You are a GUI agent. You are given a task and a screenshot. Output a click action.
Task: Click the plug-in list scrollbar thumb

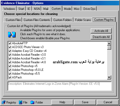[109, 48]
